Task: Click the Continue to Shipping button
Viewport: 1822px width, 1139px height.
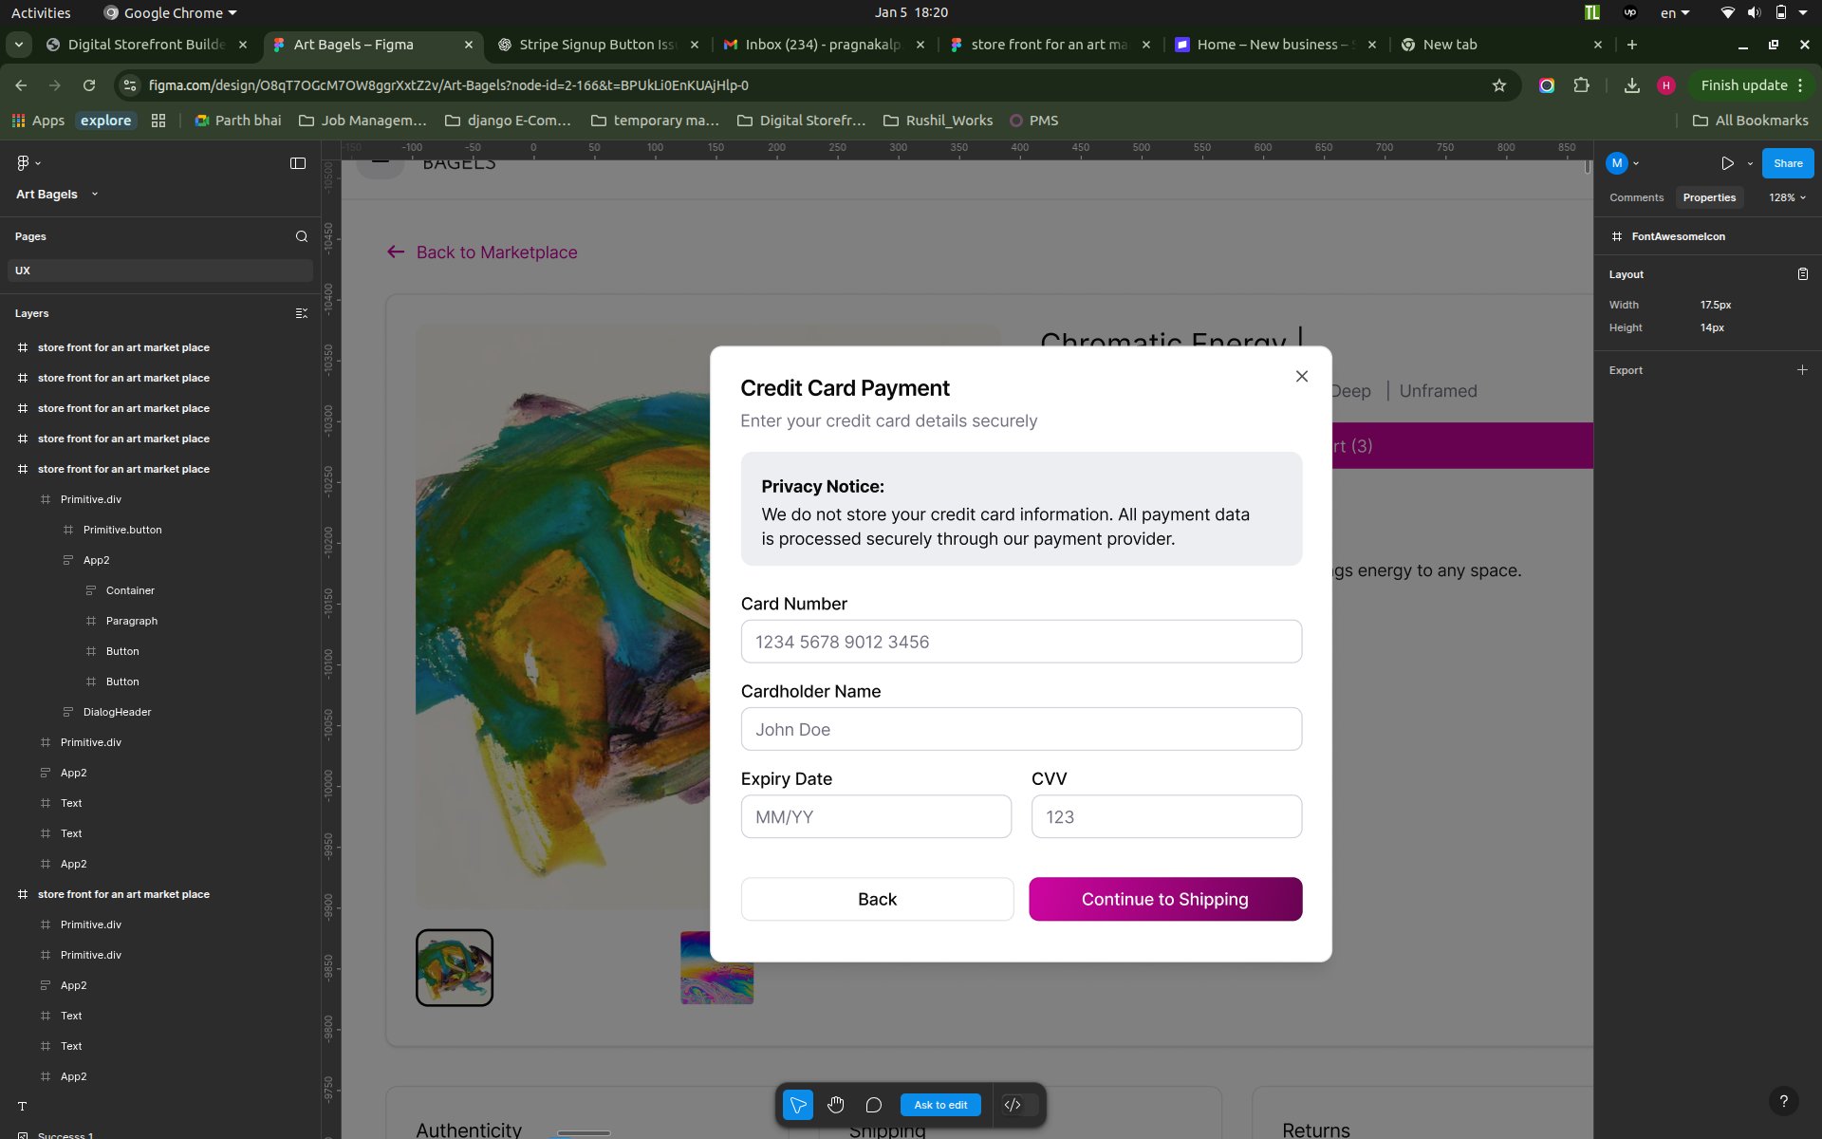Action: [x=1165, y=899]
